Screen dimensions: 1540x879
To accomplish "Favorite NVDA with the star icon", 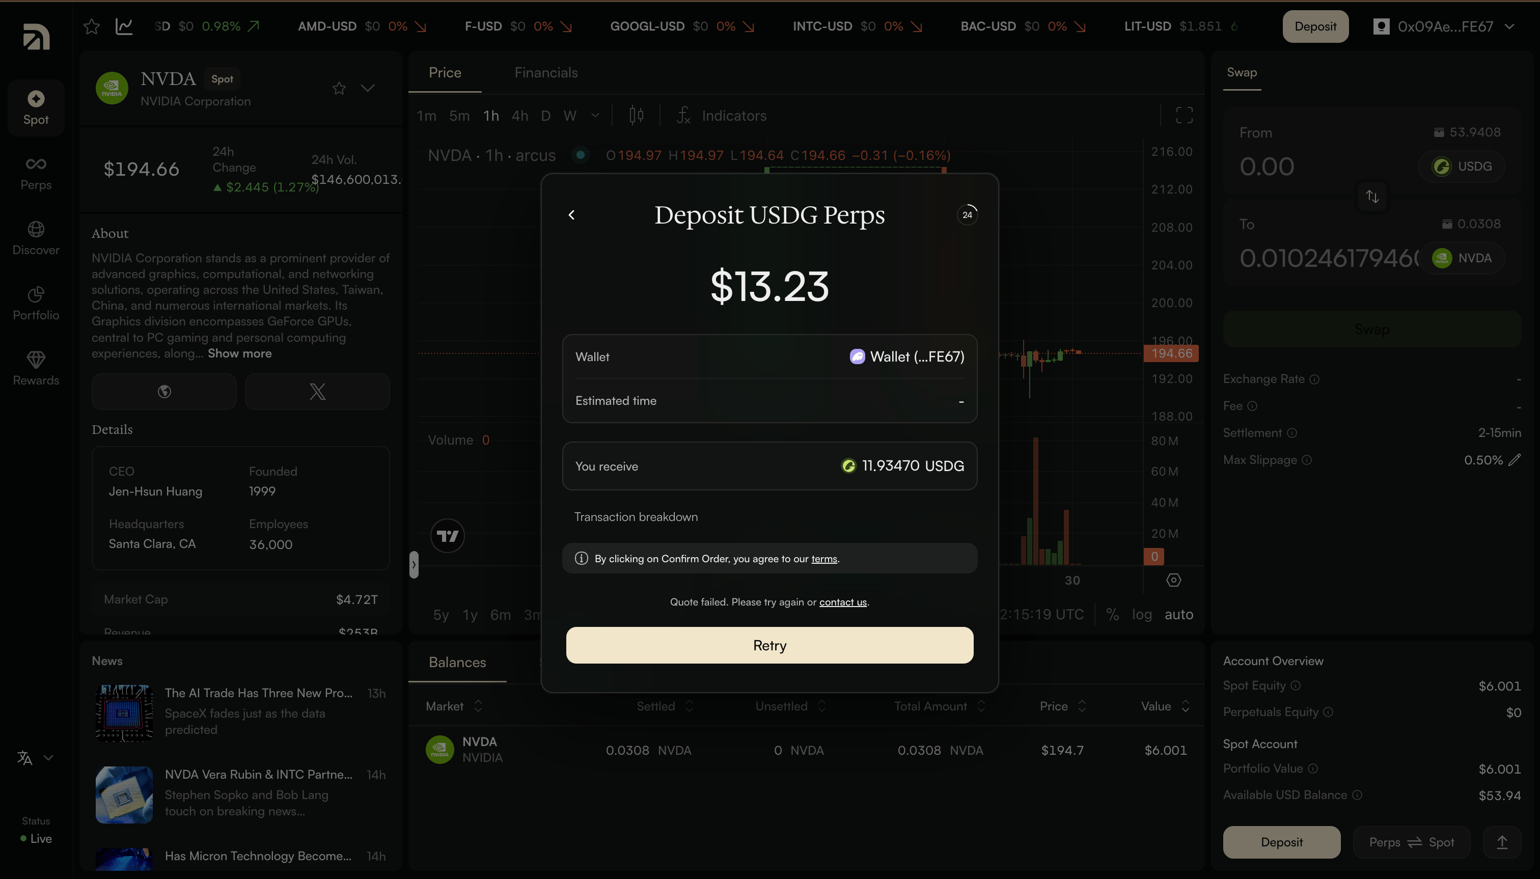I will pos(339,88).
